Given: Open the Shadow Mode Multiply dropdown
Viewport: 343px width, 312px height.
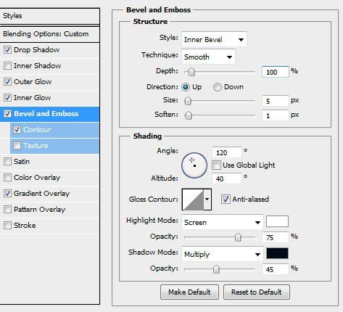Looking at the screenshot, I should [223, 254].
